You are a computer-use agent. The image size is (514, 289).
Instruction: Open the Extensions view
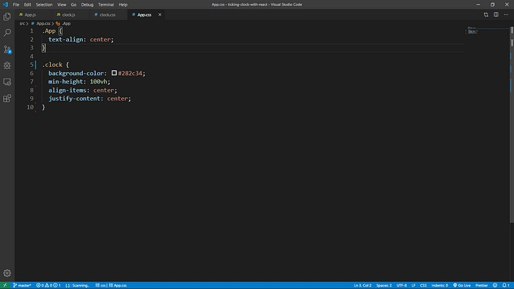tap(7, 98)
